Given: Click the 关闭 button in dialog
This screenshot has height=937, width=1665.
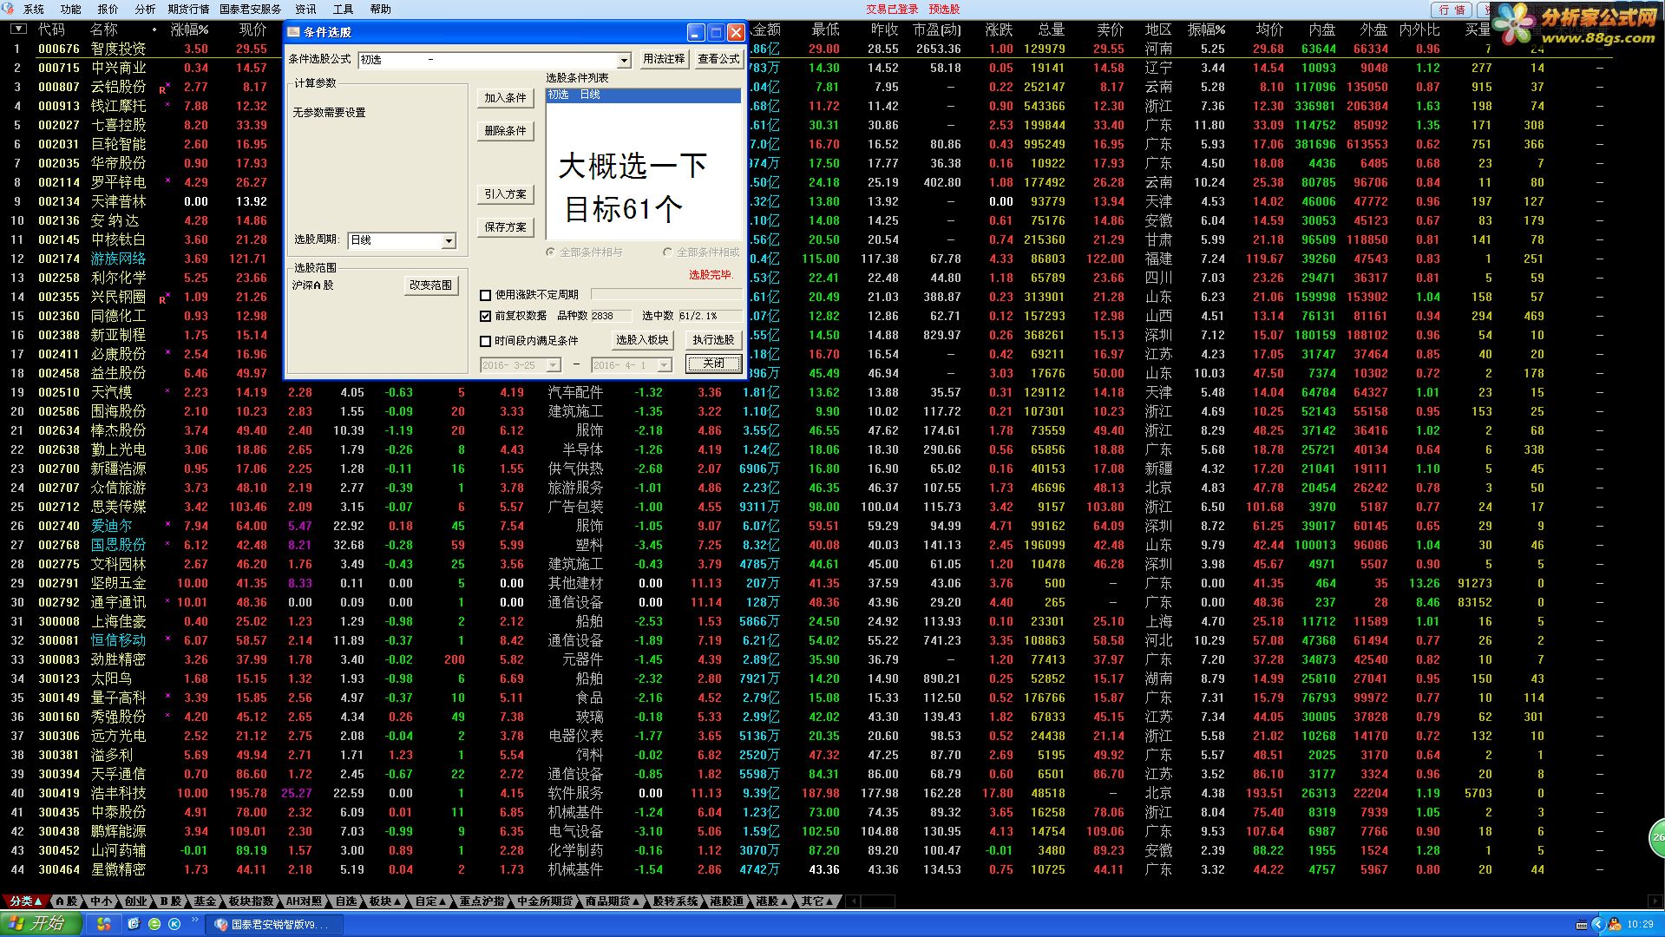Looking at the screenshot, I should (x=714, y=364).
